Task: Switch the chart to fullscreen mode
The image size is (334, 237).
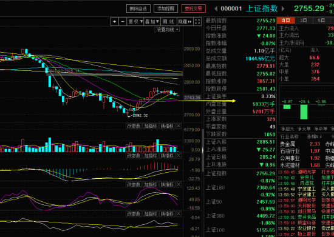Action: point(197,21)
